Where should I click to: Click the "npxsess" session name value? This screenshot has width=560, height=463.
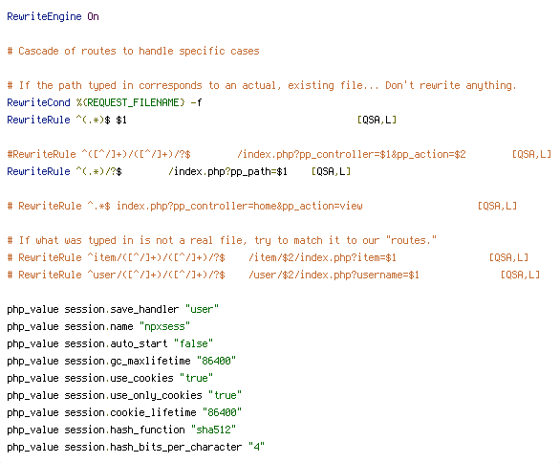[164, 326]
